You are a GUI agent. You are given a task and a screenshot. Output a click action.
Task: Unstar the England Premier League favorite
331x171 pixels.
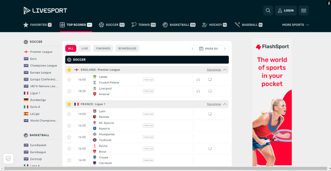[x=69, y=70]
